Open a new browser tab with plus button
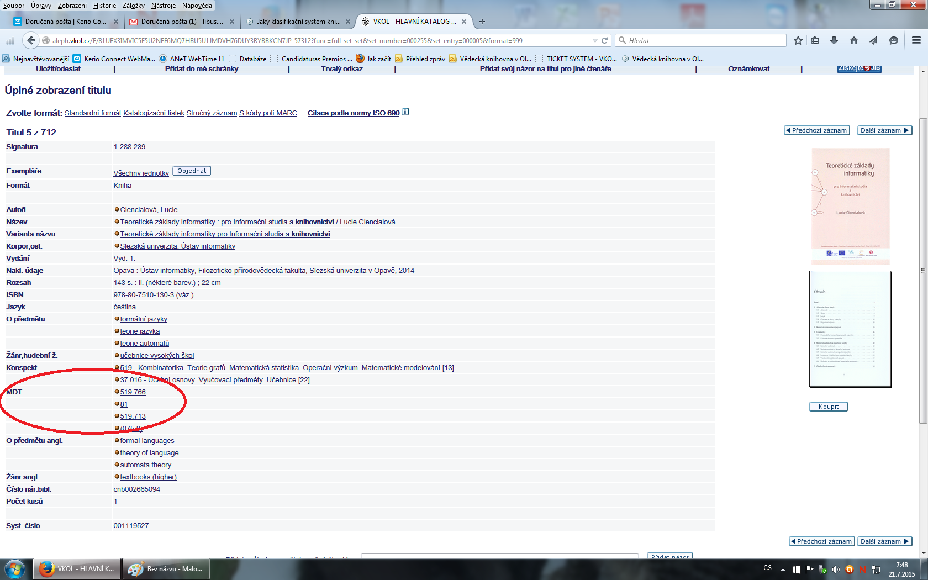This screenshot has width=928, height=580. [482, 22]
